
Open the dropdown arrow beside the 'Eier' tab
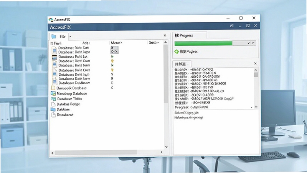pos(70,37)
